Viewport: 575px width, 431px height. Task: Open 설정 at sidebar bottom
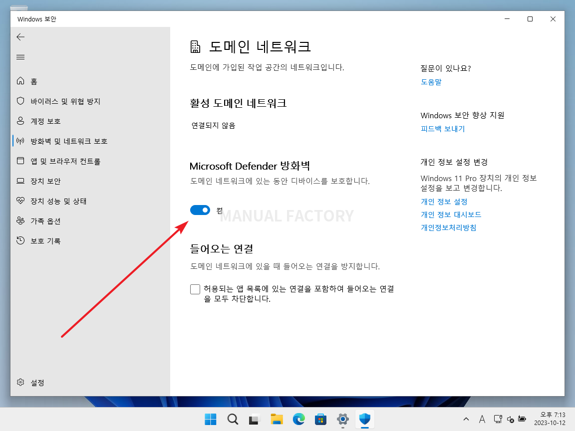[37, 383]
